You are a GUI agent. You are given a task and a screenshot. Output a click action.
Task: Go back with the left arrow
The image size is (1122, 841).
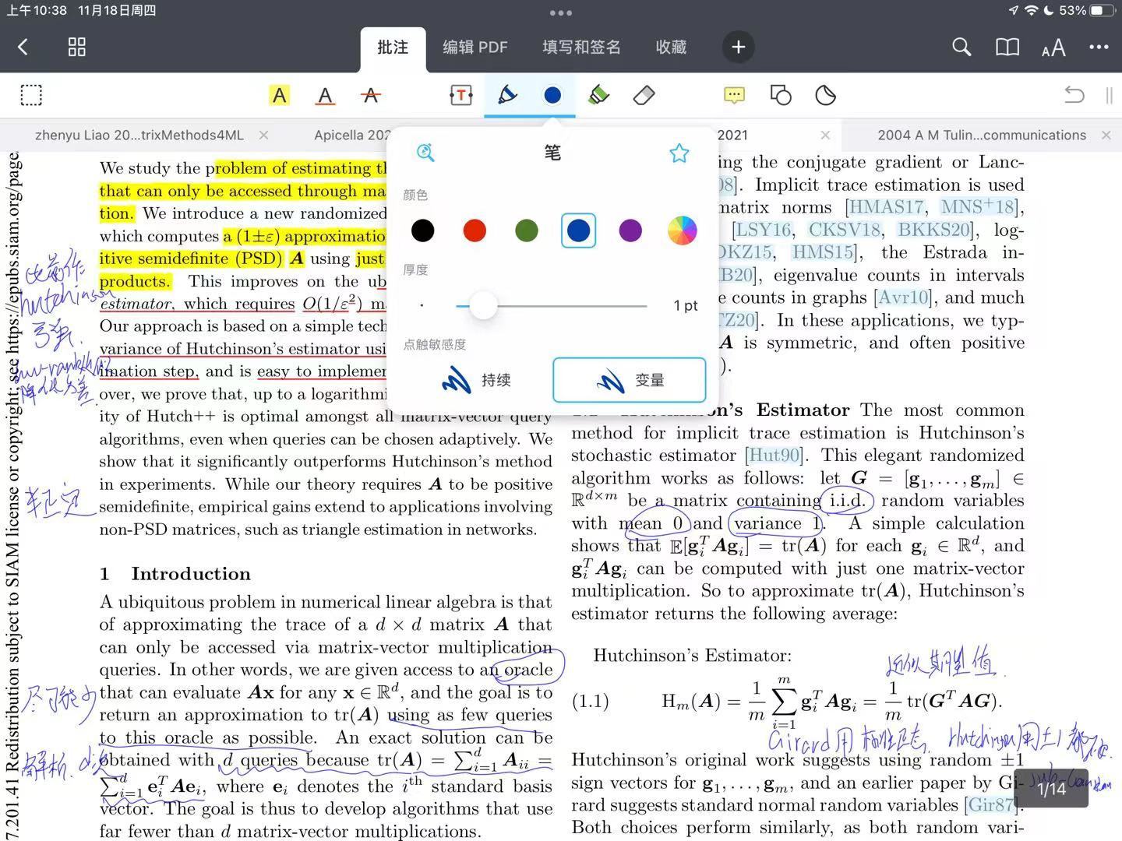point(23,48)
